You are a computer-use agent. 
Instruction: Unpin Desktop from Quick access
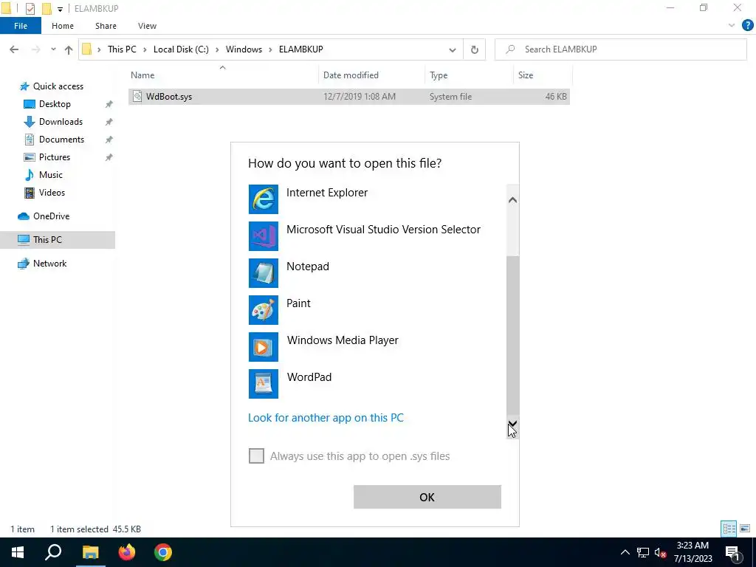pyautogui.click(x=109, y=104)
